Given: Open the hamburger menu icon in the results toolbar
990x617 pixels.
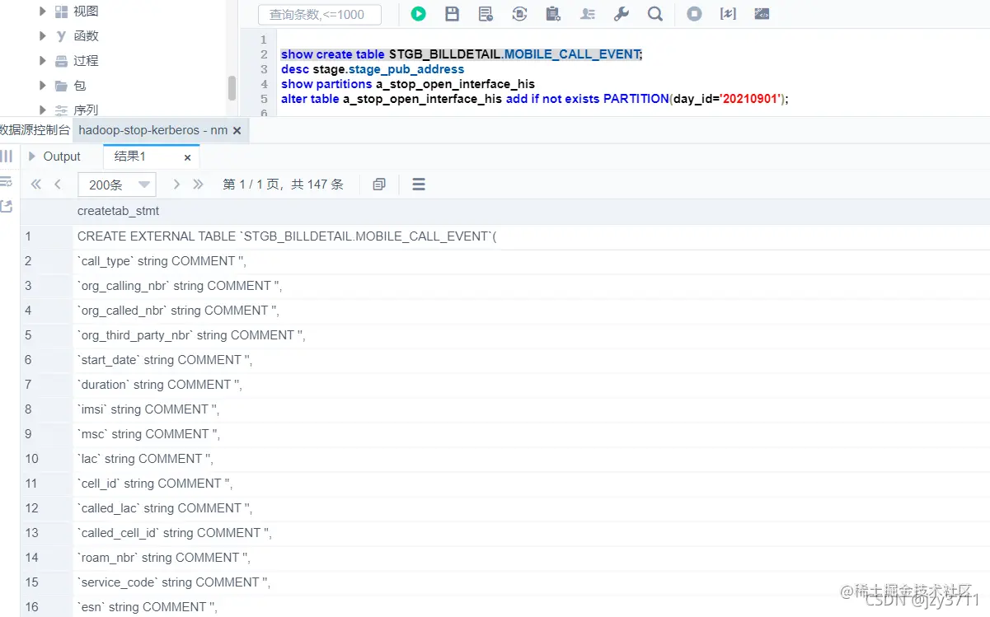Looking at the screenshot, I should (x=419, y=185).
